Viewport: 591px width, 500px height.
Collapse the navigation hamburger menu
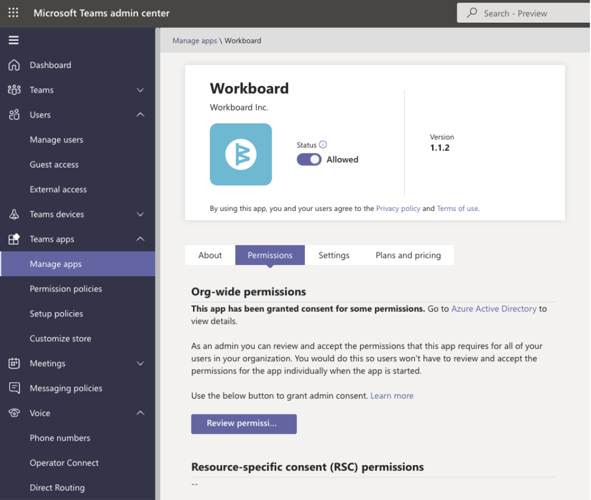13,40
